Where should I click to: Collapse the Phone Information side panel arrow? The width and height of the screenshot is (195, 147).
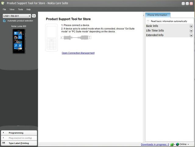(x=144, y=15)
